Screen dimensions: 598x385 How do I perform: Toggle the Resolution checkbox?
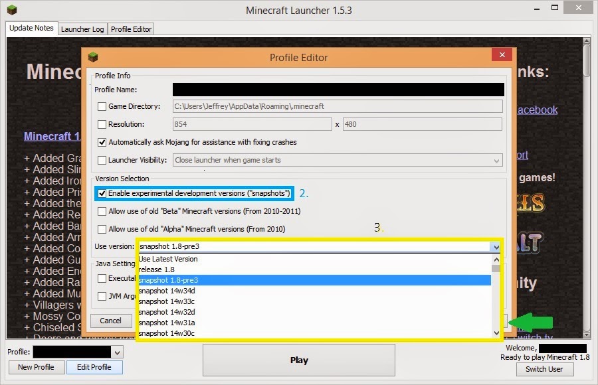tap(102, 124)
